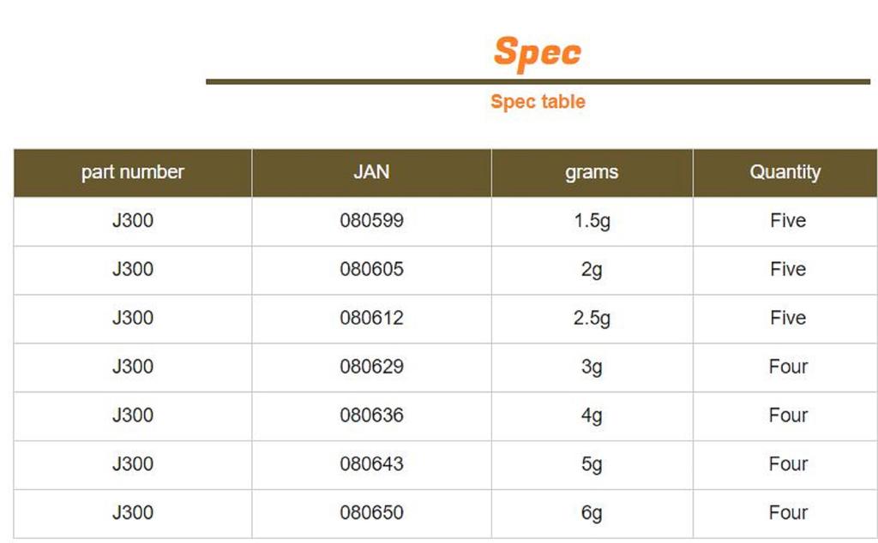Image resolution: width=878 pixels, height=543 pixels.
Task: Pick the 080643 JAN cell
Action: [371, 464]
